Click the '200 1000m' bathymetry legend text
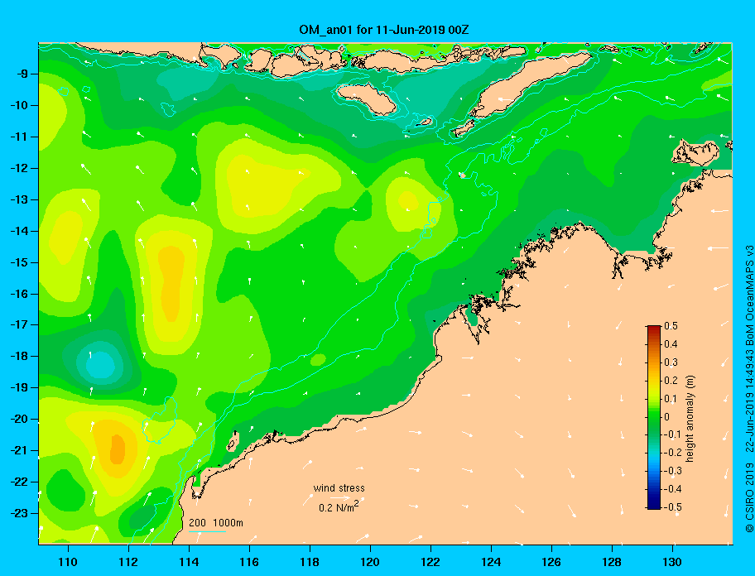The height and width of the screenshot is (576, 755). pos(216,523)
